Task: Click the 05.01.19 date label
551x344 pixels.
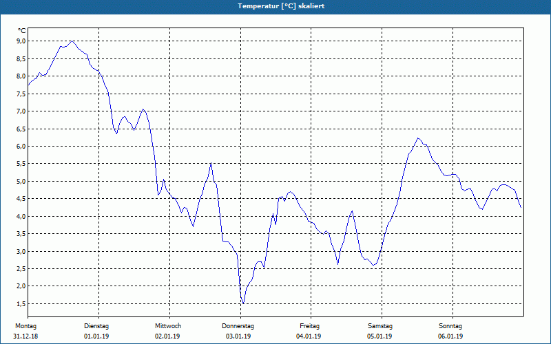Action: coord(380,336)
